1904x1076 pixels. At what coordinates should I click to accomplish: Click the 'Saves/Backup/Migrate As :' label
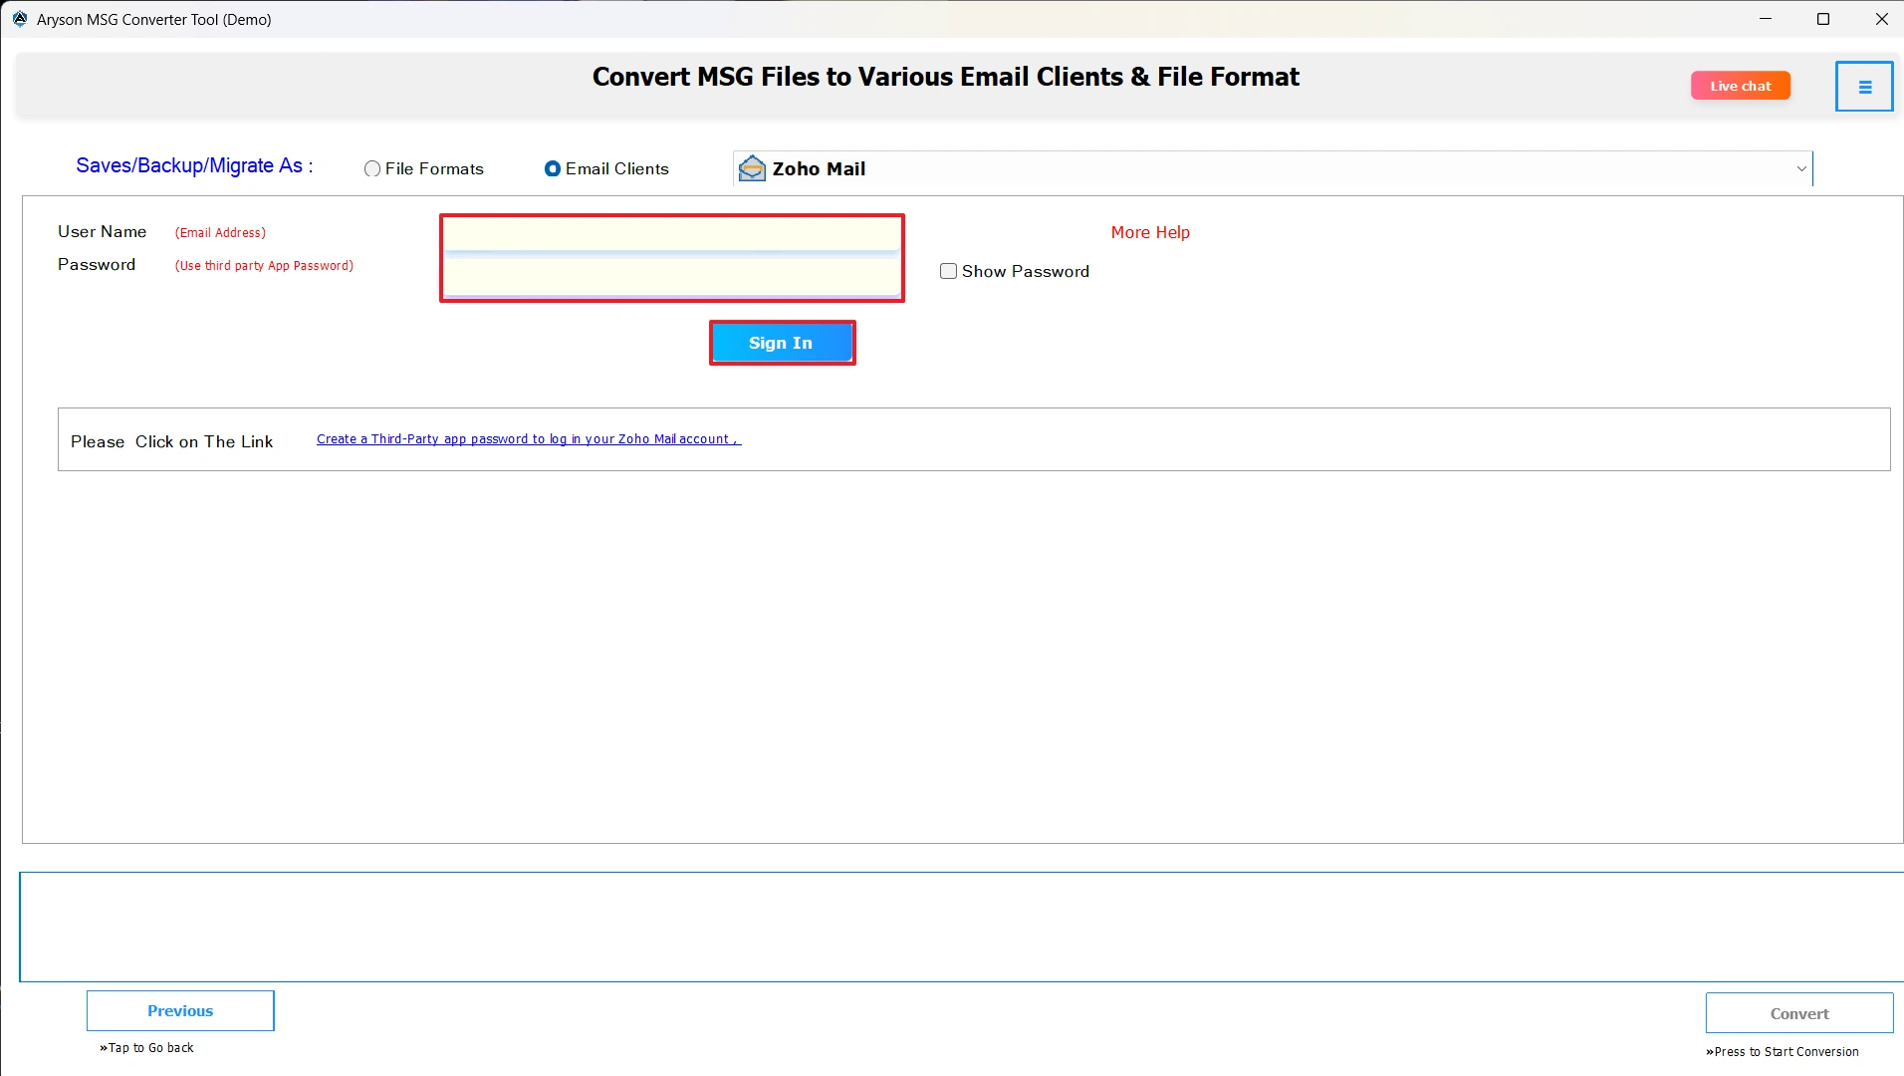(x=194, y=165)
